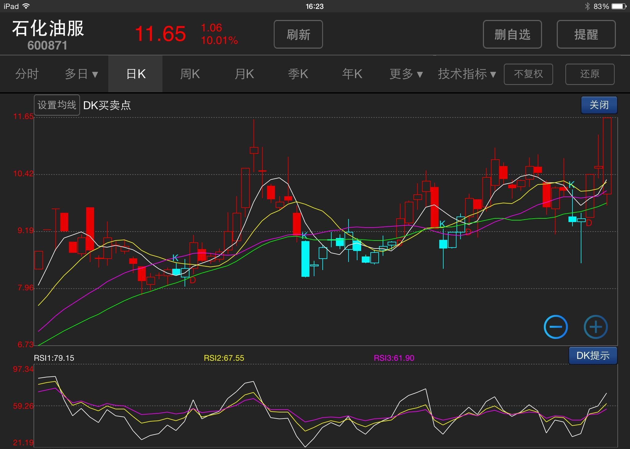Switch to 分时 intraday tab
This screenshot has height=449, width=630.
pyautogui.click(x=27, y=74)
